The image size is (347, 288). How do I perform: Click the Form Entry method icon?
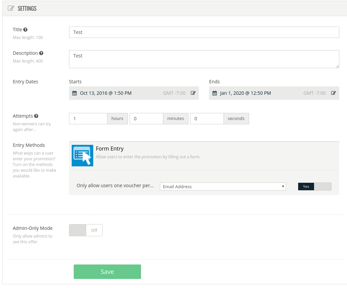82,156
